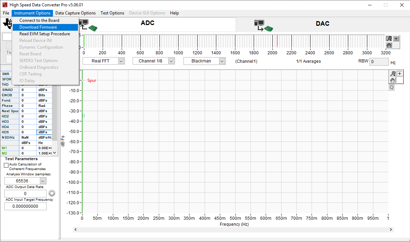
Task: Click the ADC Input Target Frequency field
Action: click(25, 206)
